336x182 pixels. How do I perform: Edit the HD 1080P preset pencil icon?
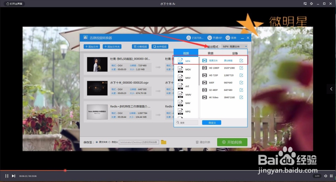pyautogui.click(x=241, y=68)
